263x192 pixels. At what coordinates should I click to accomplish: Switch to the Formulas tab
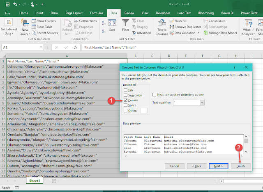tap(97, 13)
